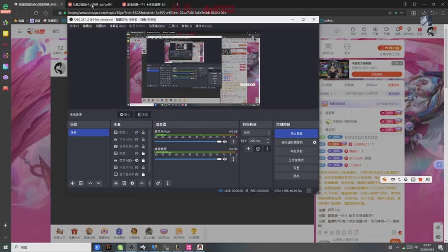The image size is (448, 252).
Task: Hide the visible 文本 (GDI+) source
Action: coord(137,160)
